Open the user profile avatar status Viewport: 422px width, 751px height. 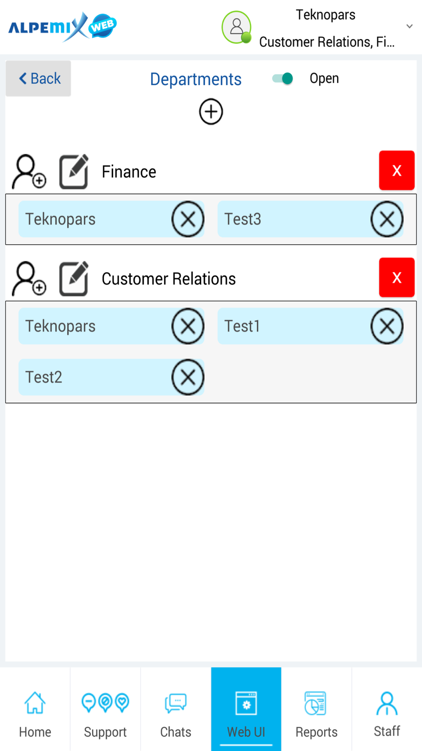pos(237,27)
